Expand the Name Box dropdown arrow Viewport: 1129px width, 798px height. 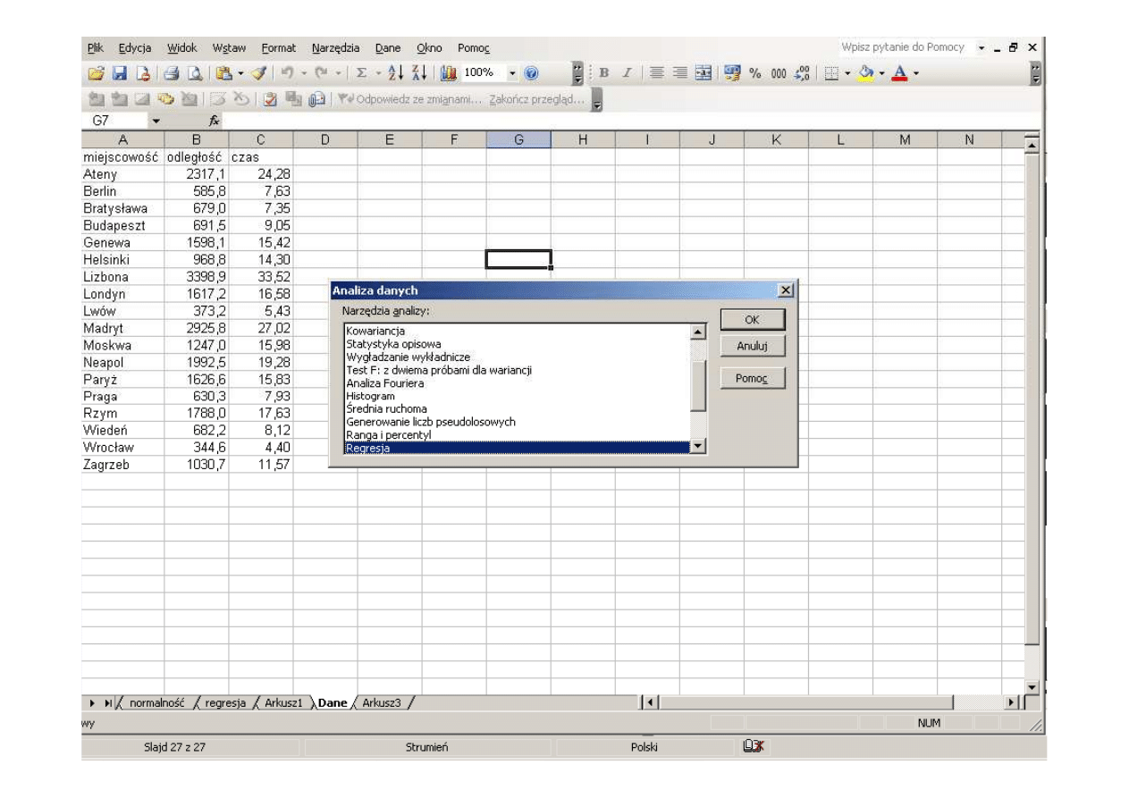(157, 120)
